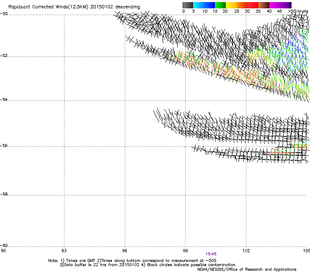Screen dimensions: 310x272
Task: Click the NOAA/NESDIS credit text
Action: click(x=247, y=269)
